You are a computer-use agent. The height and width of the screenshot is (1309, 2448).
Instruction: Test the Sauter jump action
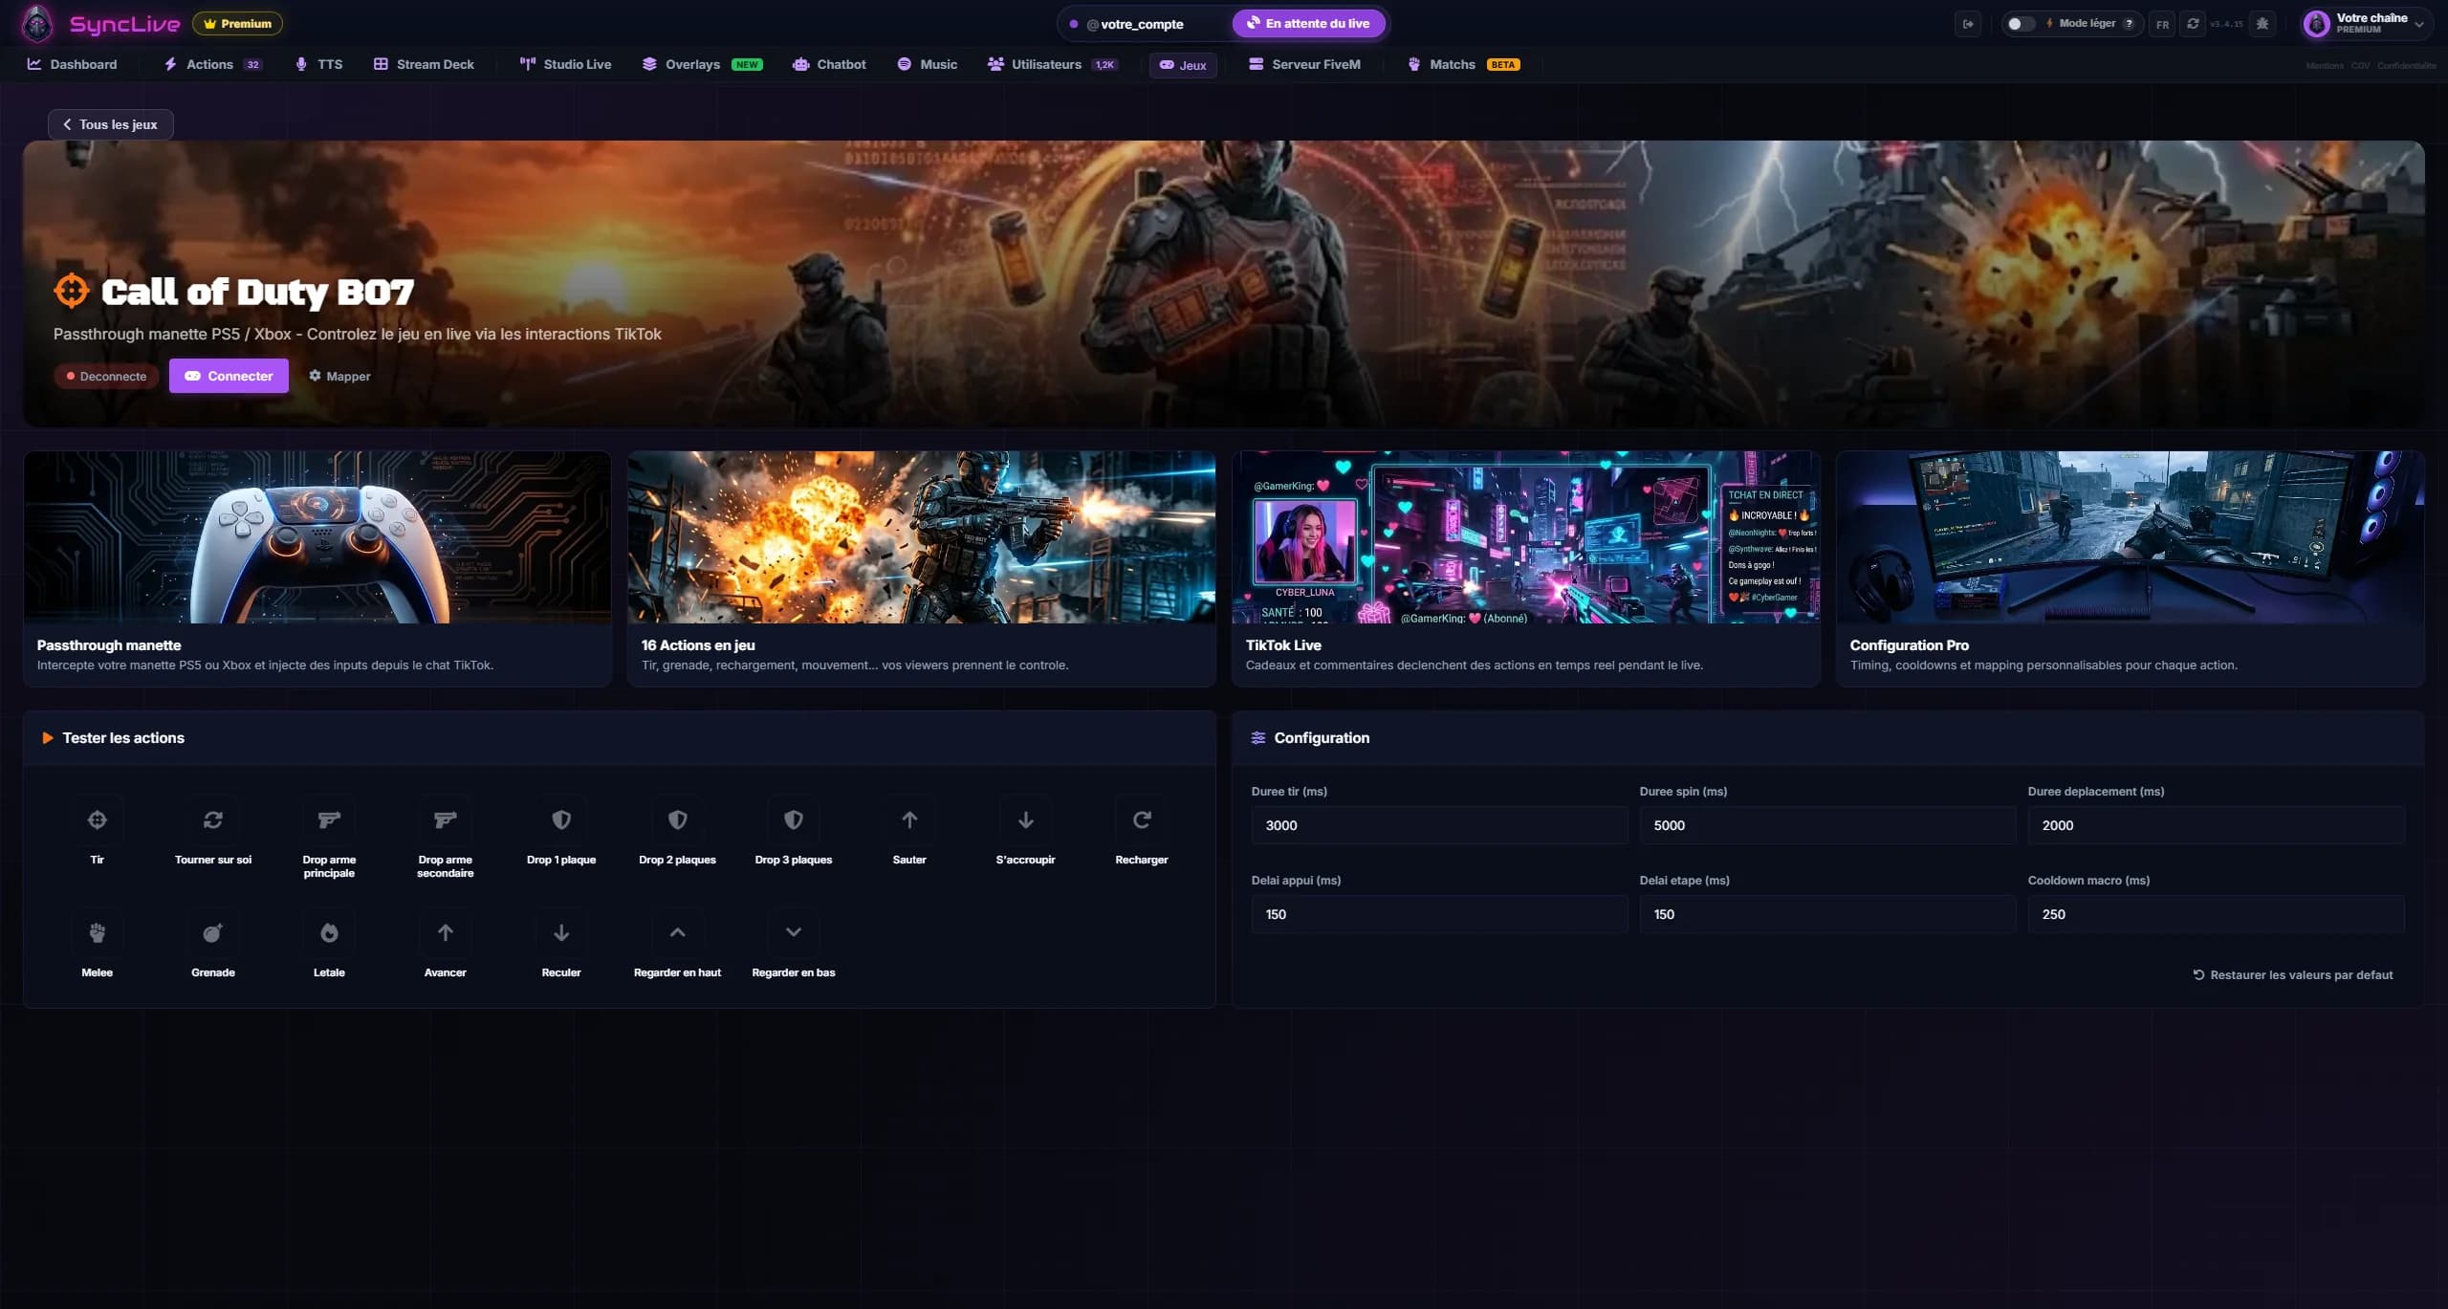coord(909,819)
